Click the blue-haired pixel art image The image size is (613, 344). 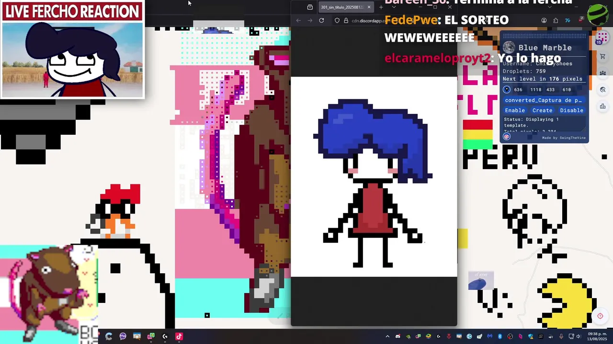(374, 177)
